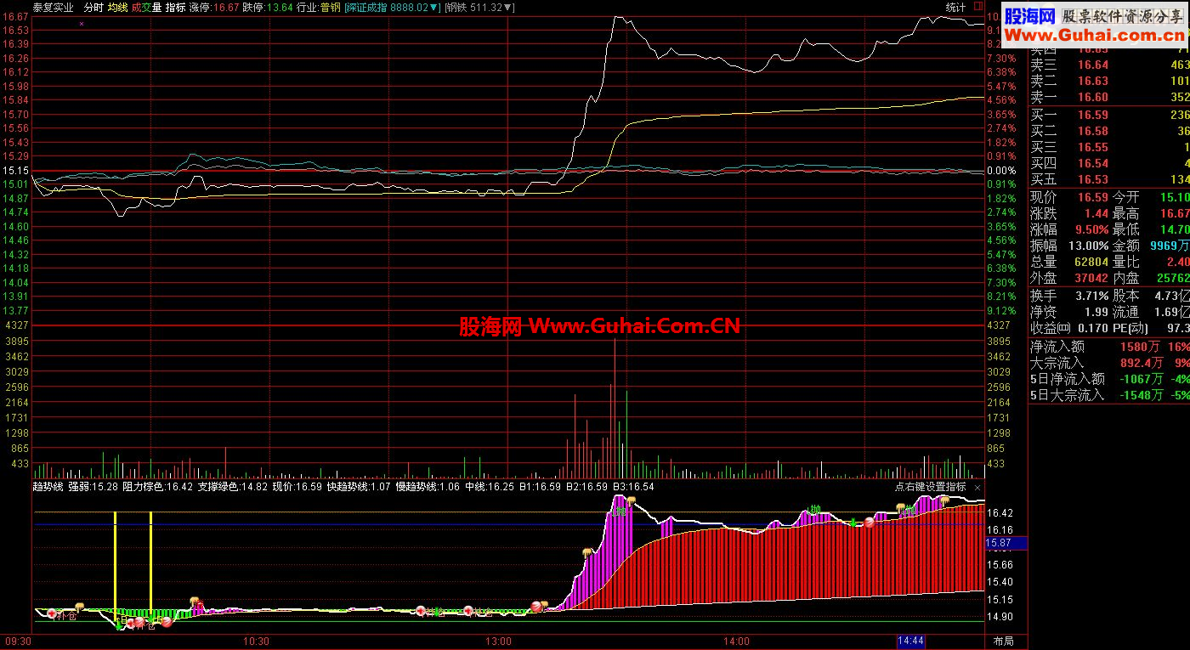Click the 泰复实业 stock name
Image resolution: width=1190 pixels, height=650 pixels.
(53, 7)
